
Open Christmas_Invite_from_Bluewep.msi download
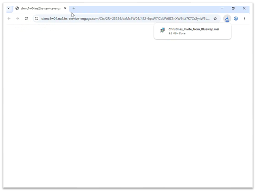194,29
